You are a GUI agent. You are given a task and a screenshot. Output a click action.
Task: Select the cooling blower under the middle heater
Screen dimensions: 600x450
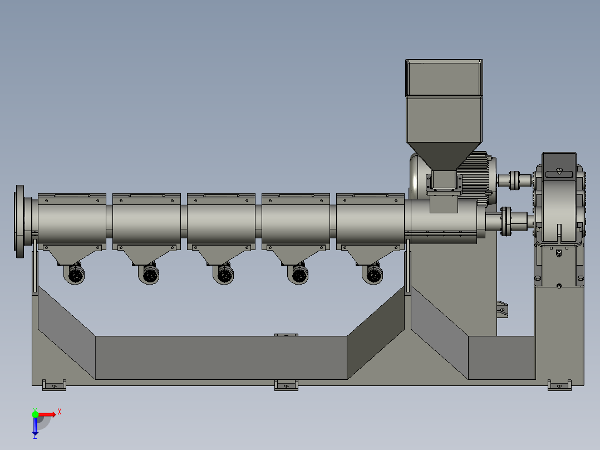224,274
